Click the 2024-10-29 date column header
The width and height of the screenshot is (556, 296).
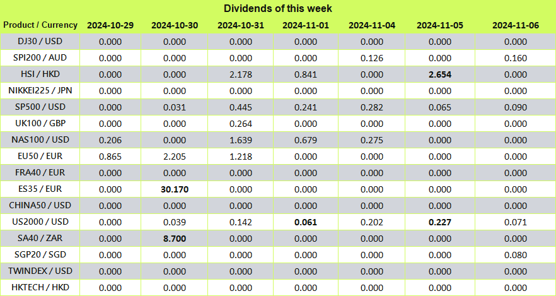[x=110, y=25]
